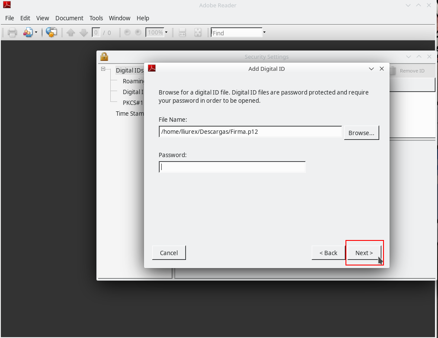The image size is (438, 338).
Task: Open the Collaborate dropdown arrow
Action: [36, 32]
